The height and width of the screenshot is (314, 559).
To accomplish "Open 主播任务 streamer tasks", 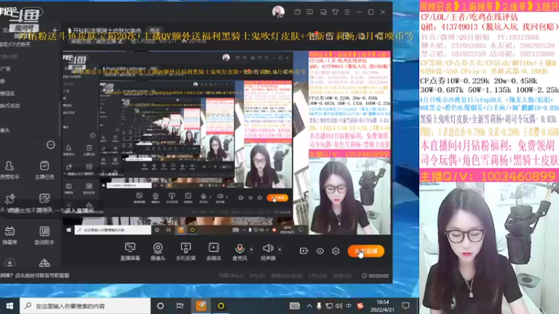I will coord(44,170).
